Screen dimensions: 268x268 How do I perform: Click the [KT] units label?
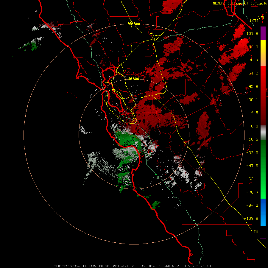click(x=254, y=21)
